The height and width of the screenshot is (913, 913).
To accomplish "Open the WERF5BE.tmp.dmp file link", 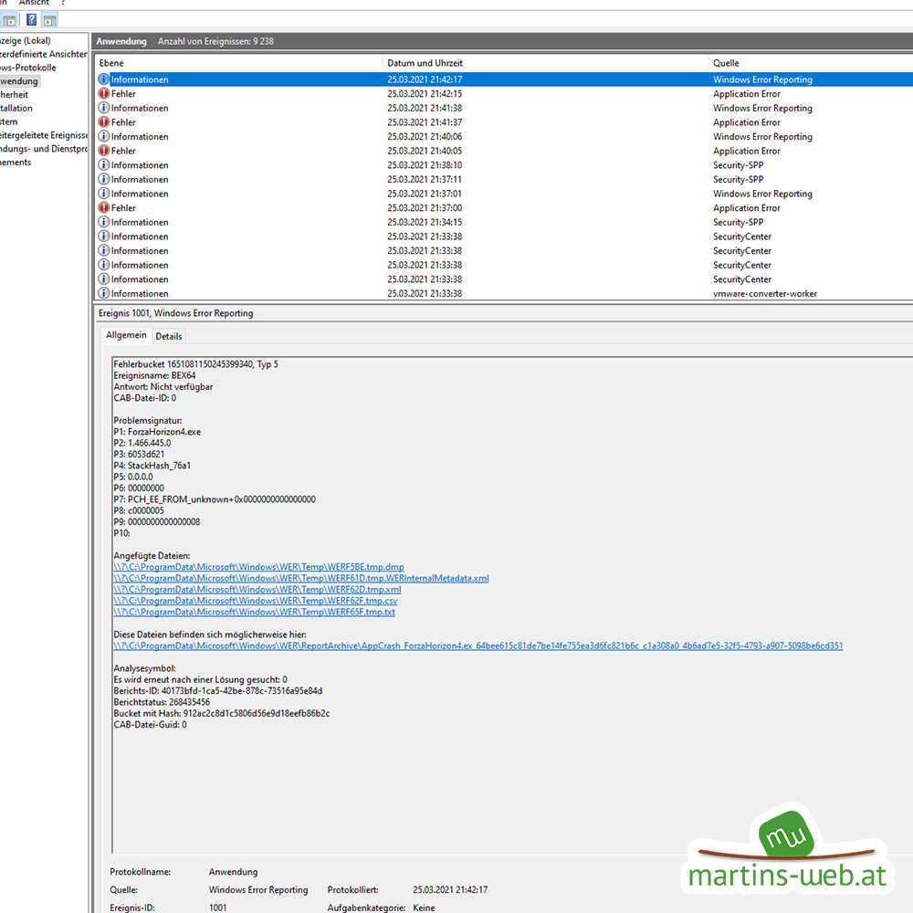I will [x=258, y=567].
